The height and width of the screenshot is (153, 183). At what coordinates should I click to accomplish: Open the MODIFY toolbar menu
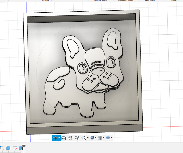[x=47, y=1]
